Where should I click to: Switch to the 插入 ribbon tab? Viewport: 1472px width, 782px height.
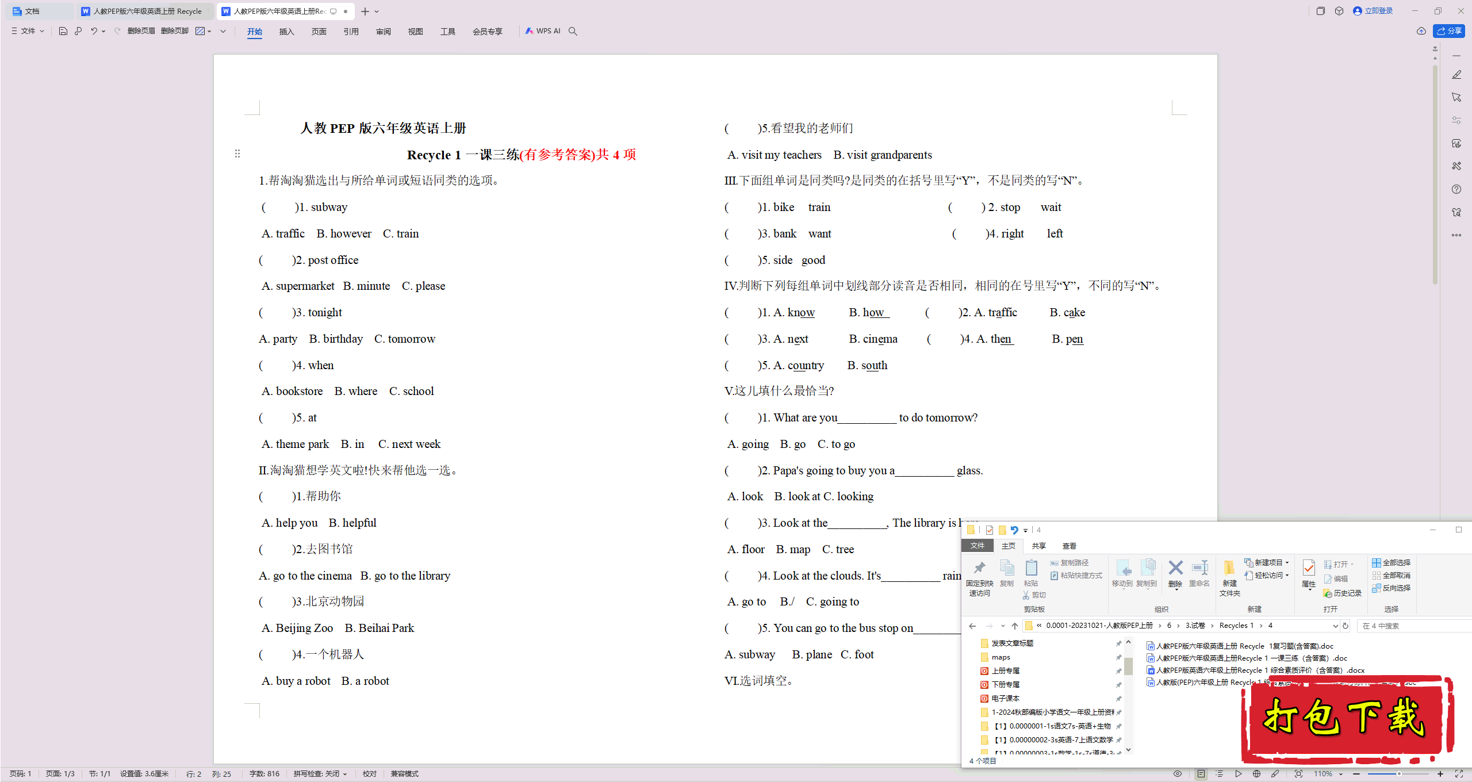click(286, 32)
